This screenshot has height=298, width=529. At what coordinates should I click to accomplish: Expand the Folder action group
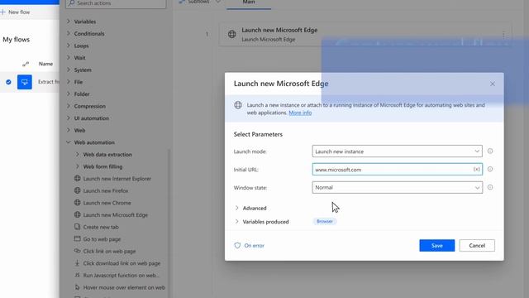(x=82, y=94)
